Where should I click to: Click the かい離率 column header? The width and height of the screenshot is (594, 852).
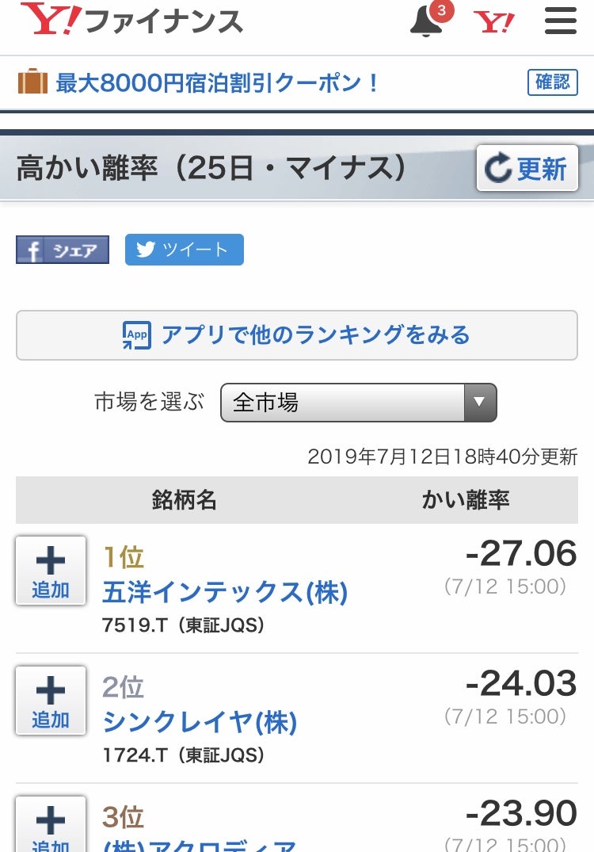465,499
